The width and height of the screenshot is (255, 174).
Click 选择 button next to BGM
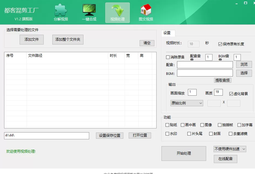click(x=244, y=73)
